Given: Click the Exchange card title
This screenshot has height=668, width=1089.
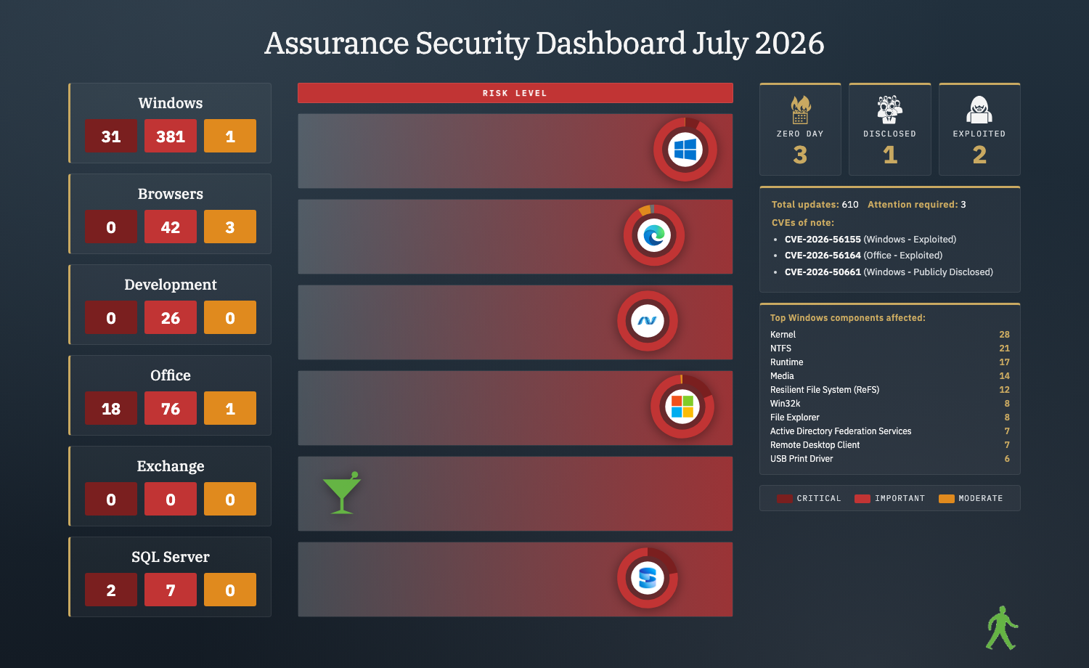Looking at the screenshot, I should click(x=171, y=466).
